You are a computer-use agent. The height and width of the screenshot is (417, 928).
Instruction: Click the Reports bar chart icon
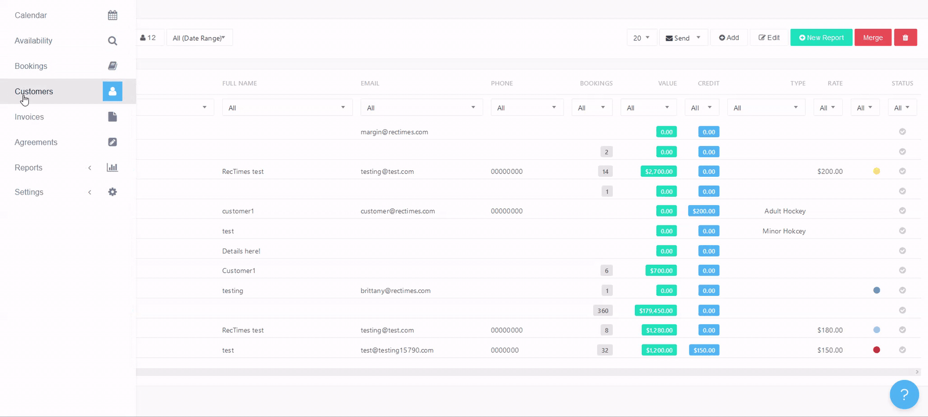point(113,168)
